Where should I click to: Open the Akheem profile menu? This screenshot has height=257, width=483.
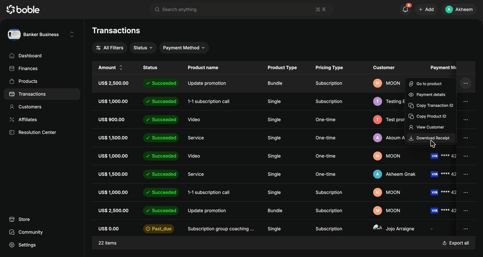coord(459,10)
